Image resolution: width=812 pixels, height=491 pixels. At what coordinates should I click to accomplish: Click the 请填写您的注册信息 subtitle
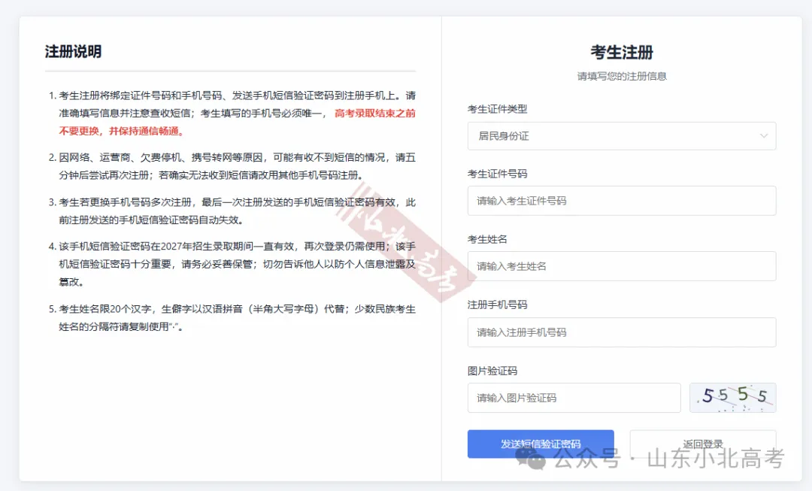pos(622,76)
